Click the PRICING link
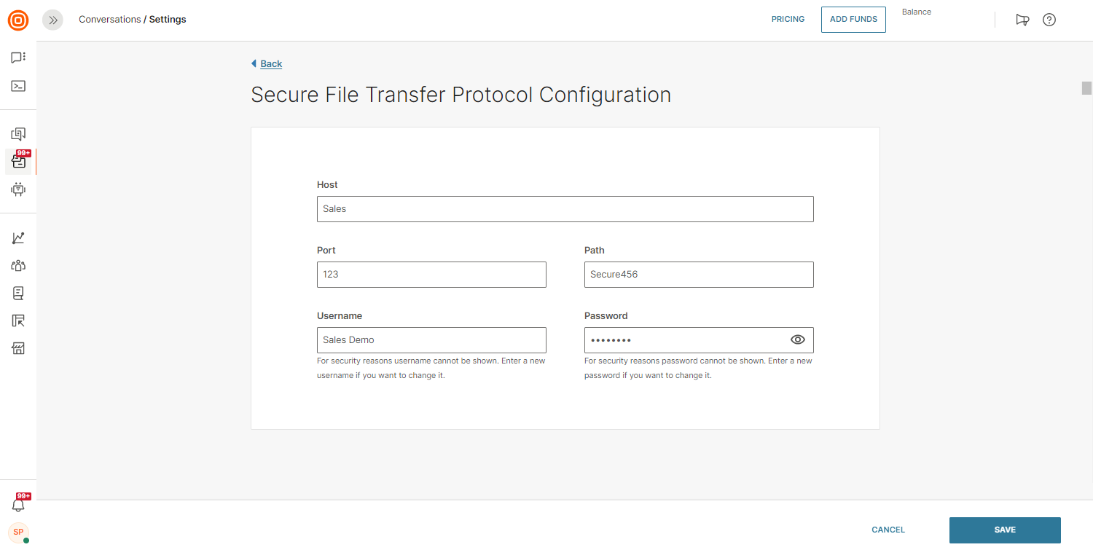 788,20
